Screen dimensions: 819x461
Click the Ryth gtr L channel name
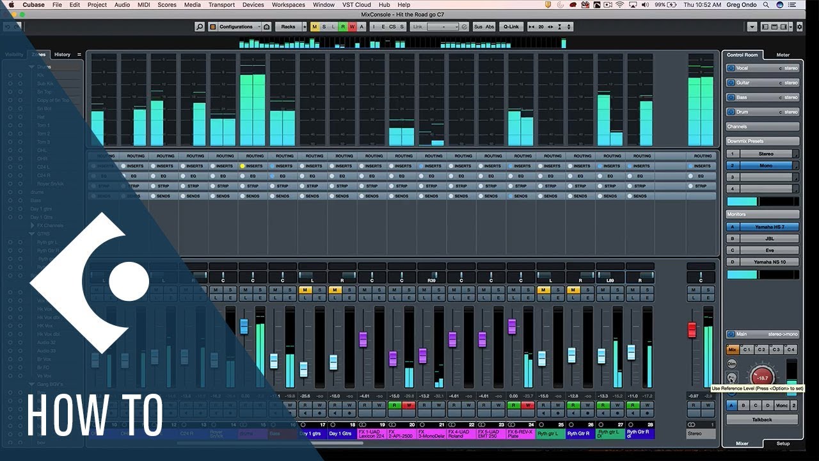[550, 433]
